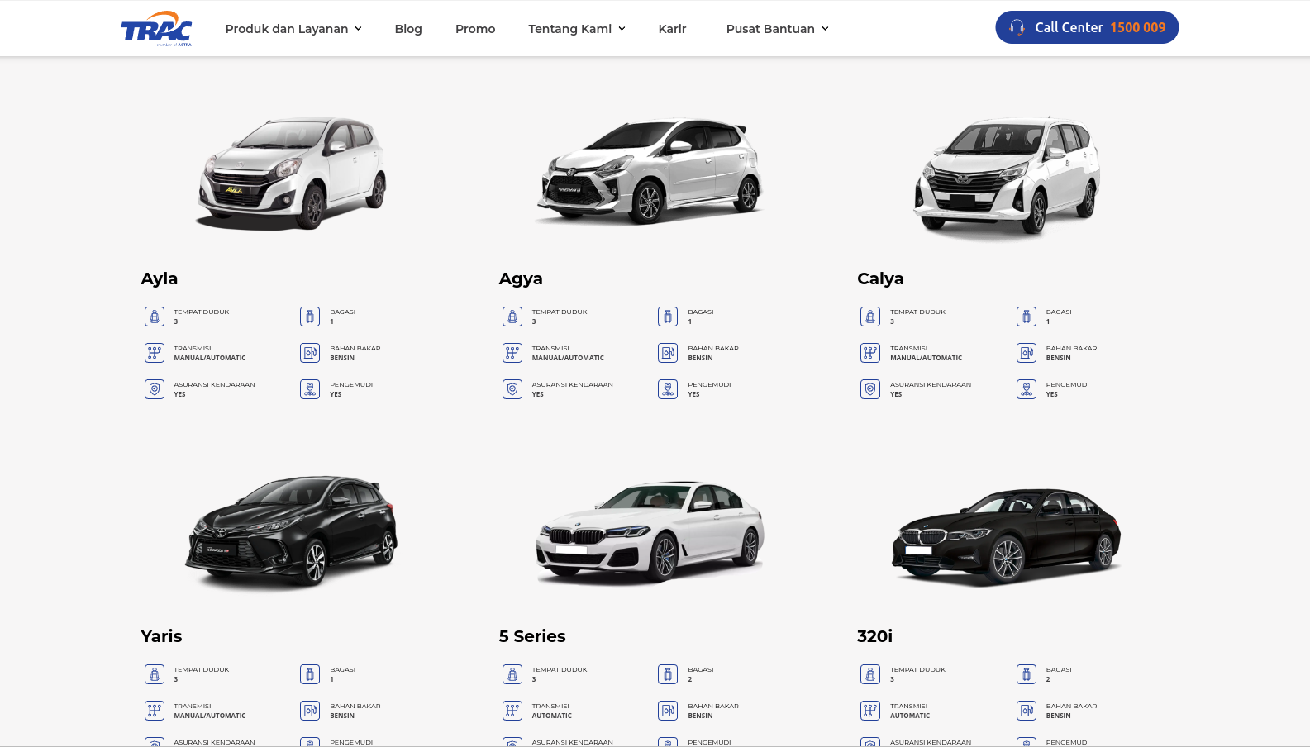The width and height of the screenshot is (1310, 747).
Task: Click Calya's Bagasi luggage icon
Action: (1027, 316)
